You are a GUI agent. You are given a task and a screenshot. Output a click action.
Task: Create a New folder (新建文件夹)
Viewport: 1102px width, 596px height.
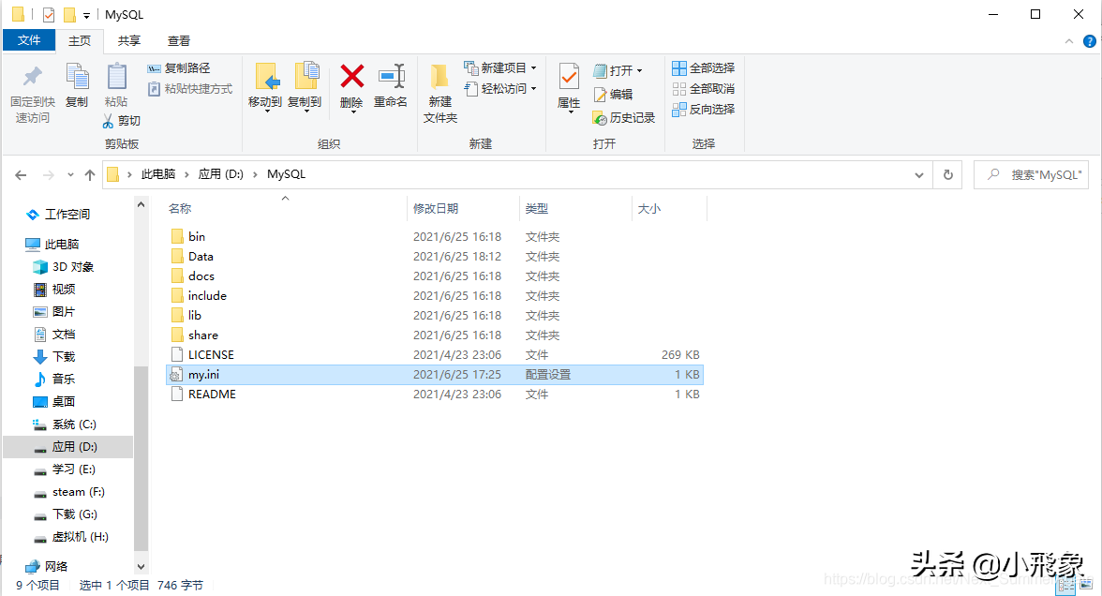pyautogui.click(x=440, y=93)
